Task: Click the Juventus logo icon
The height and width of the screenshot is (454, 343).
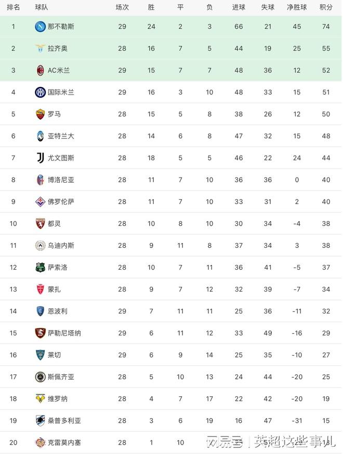Action: tap(40, 158)
